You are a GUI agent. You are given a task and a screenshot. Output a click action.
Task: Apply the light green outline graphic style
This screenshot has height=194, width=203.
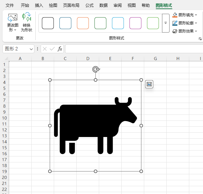click(153, 23)
